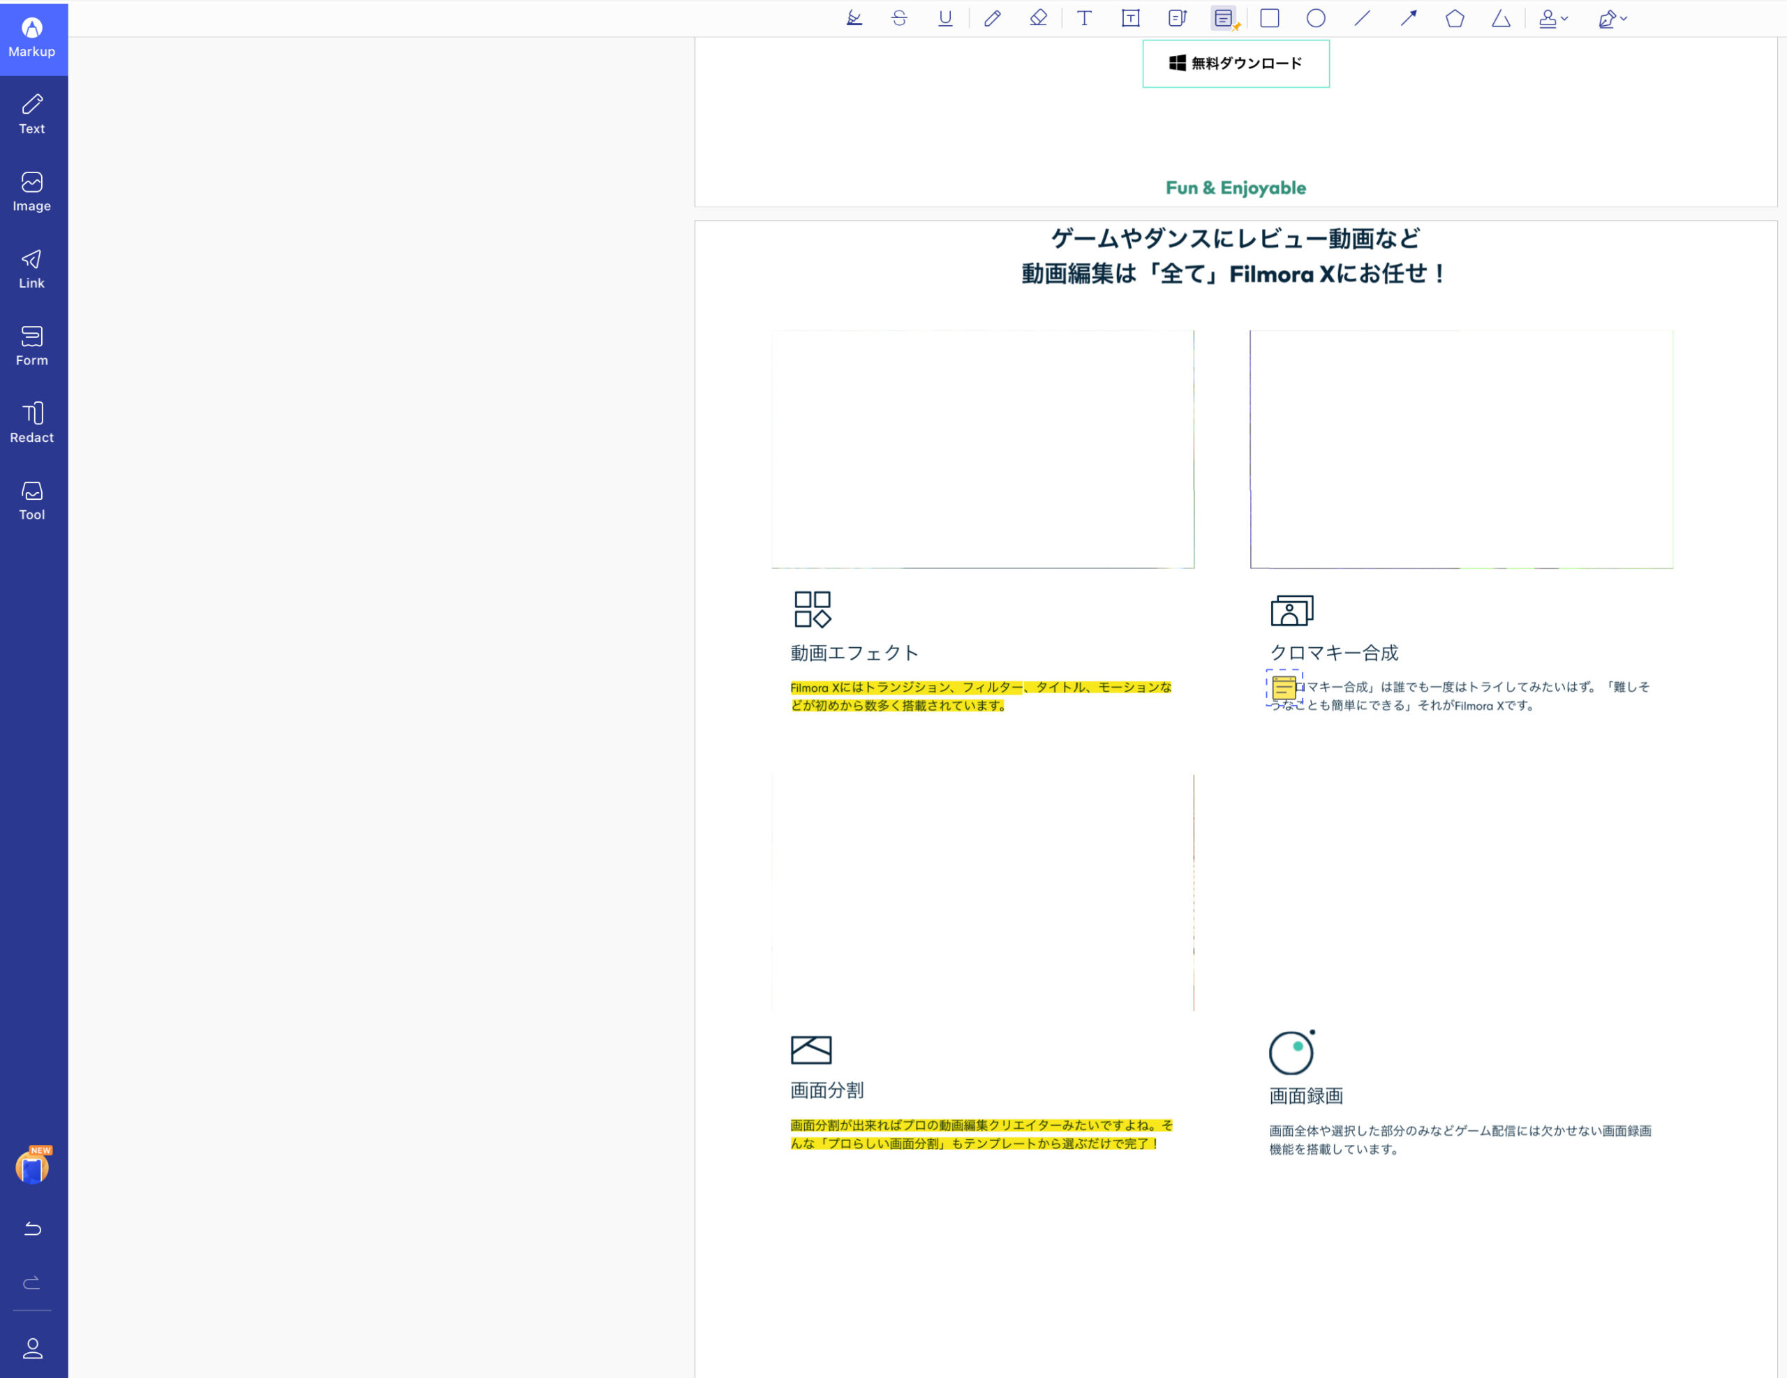Select the Callout text tool
Screen dimensions: 1787x1378
(x=1178, y=18)
